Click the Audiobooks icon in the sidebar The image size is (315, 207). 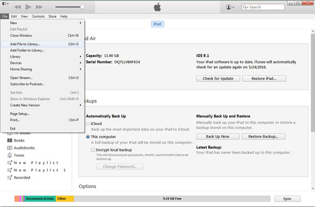(x=9, y=148)
